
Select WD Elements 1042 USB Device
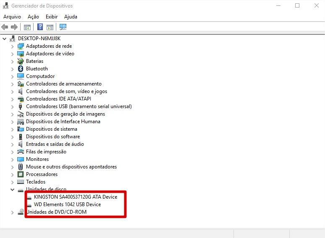67,204
